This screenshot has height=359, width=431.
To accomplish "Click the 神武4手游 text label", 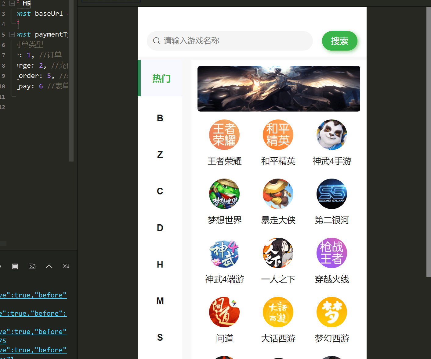I will 332,161.
